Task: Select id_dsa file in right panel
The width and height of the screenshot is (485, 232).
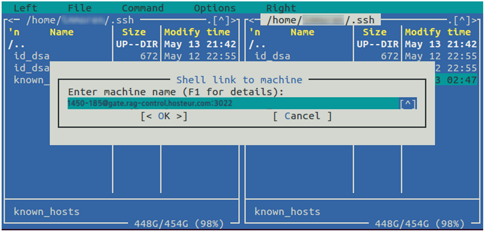Action: coord(272,56)
